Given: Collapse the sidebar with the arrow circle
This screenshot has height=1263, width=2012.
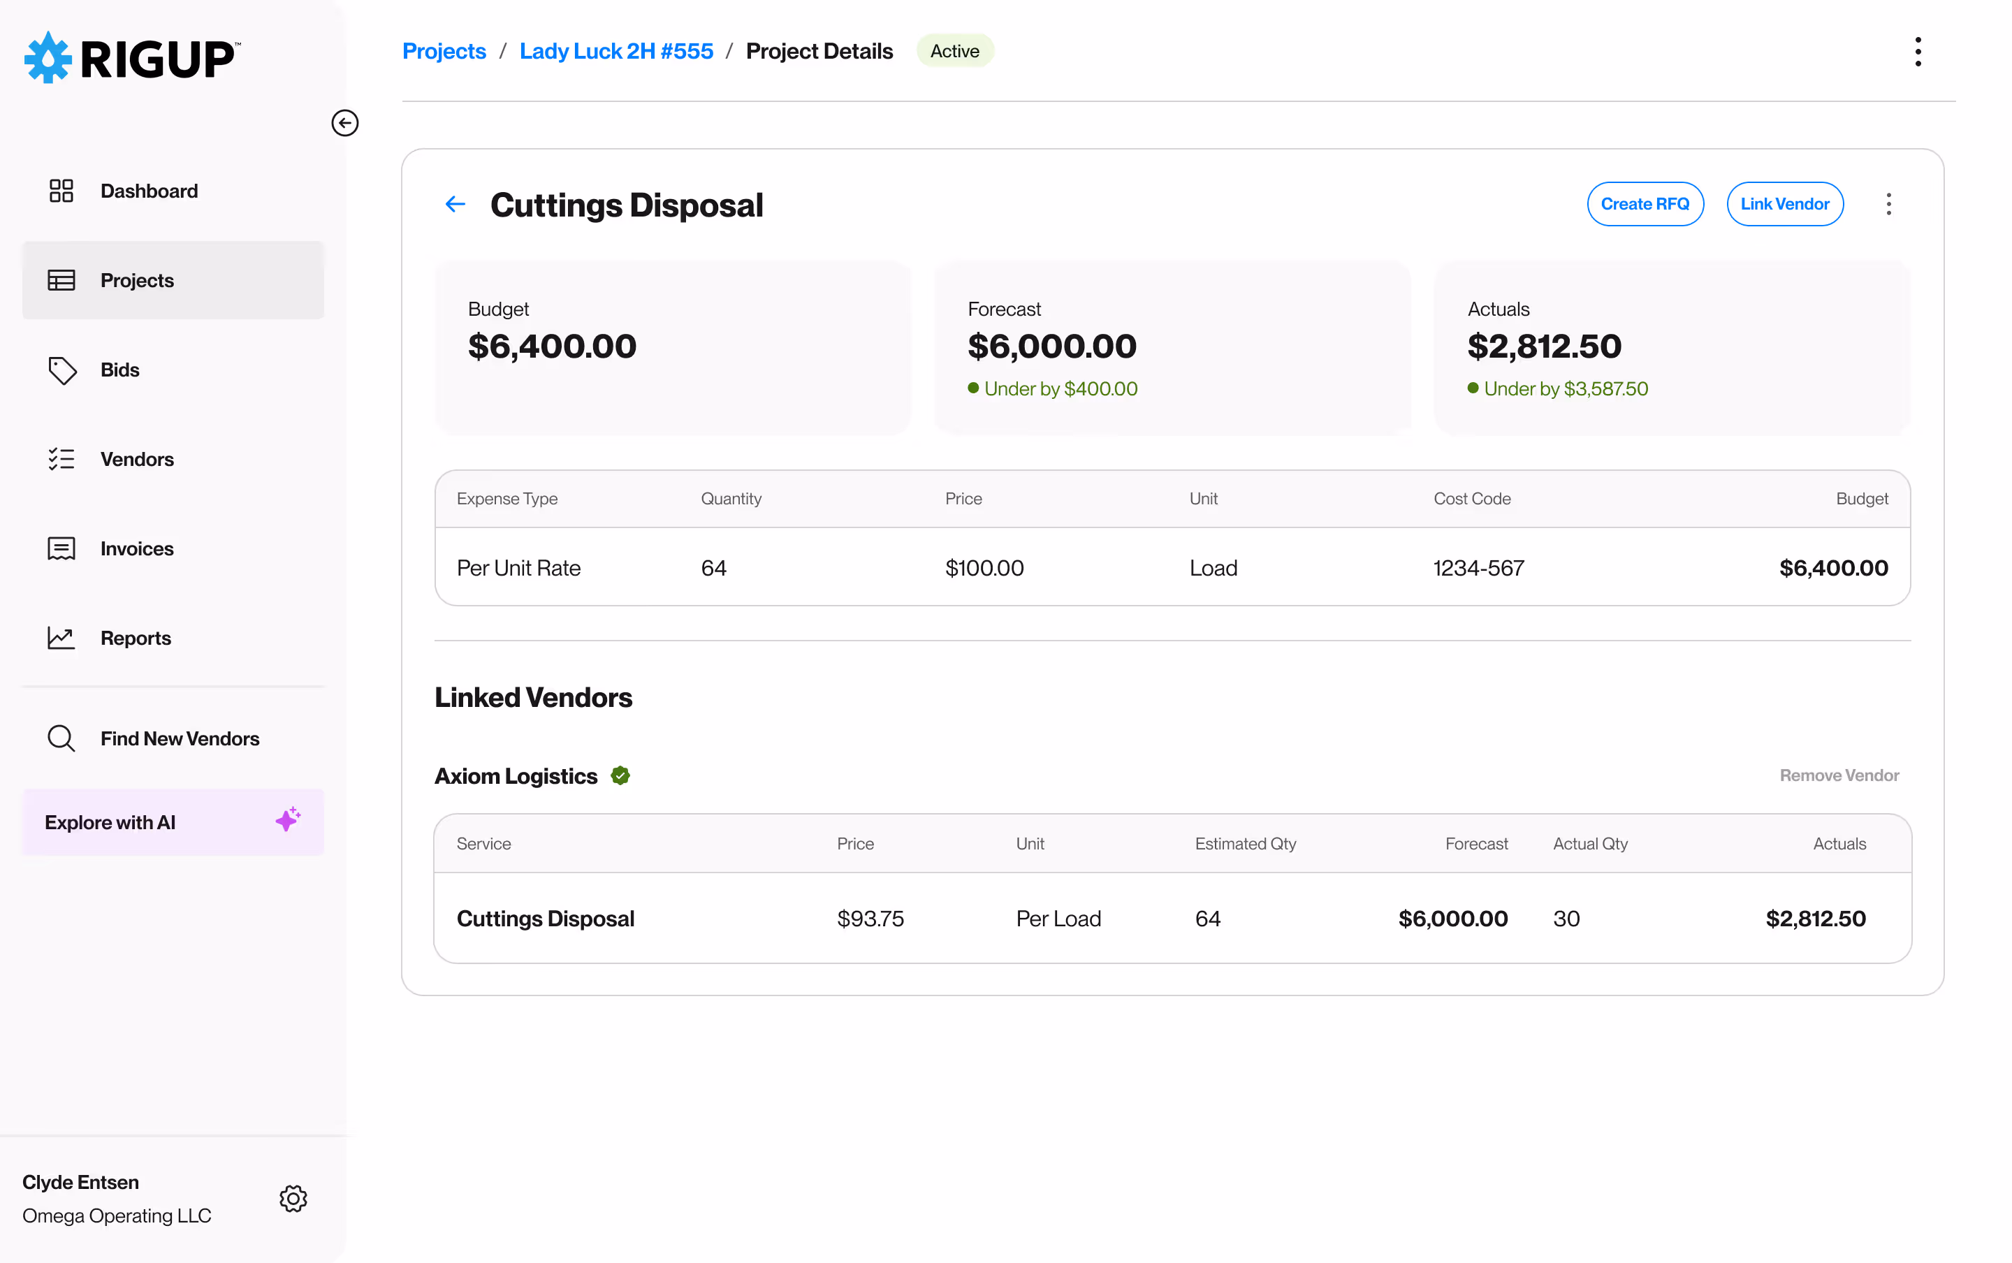Looking at the screenshot, I should pos(344,123).
